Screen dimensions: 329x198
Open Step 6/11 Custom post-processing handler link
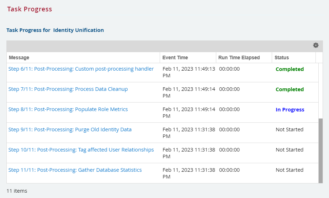(x=81, y=69)
